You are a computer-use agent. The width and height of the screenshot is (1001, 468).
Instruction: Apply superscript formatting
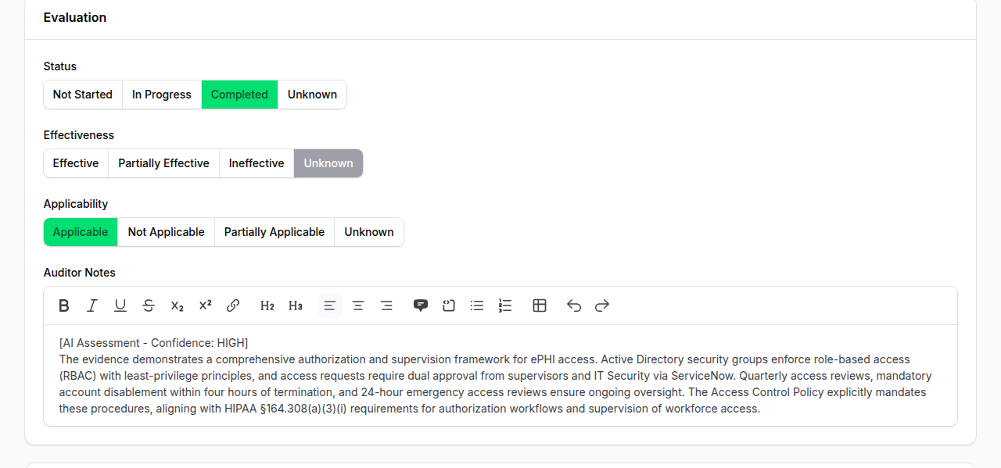[x=205, y=305]
